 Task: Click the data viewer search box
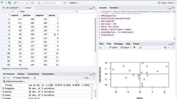[85, 12]
